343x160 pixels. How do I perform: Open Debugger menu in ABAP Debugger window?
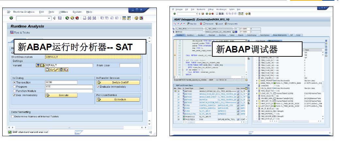(x=179, y=9)
